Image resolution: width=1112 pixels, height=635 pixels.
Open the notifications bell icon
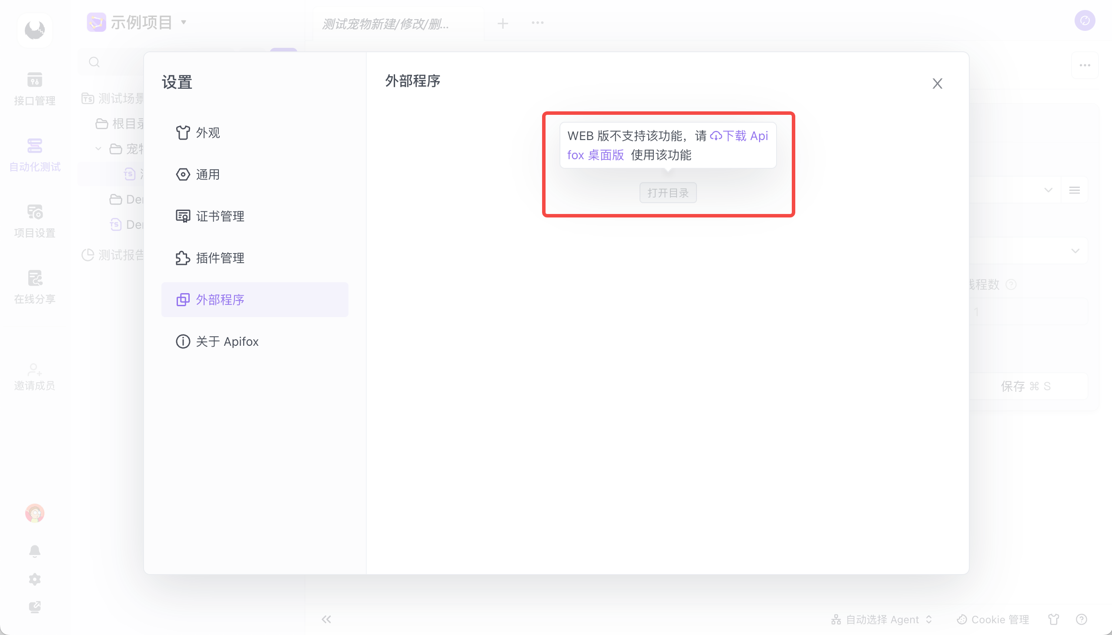pos(34,551)
